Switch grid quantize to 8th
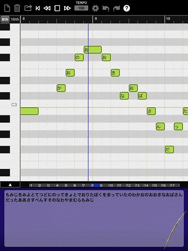Screen dimensions: 188x251 pos(5,19)
